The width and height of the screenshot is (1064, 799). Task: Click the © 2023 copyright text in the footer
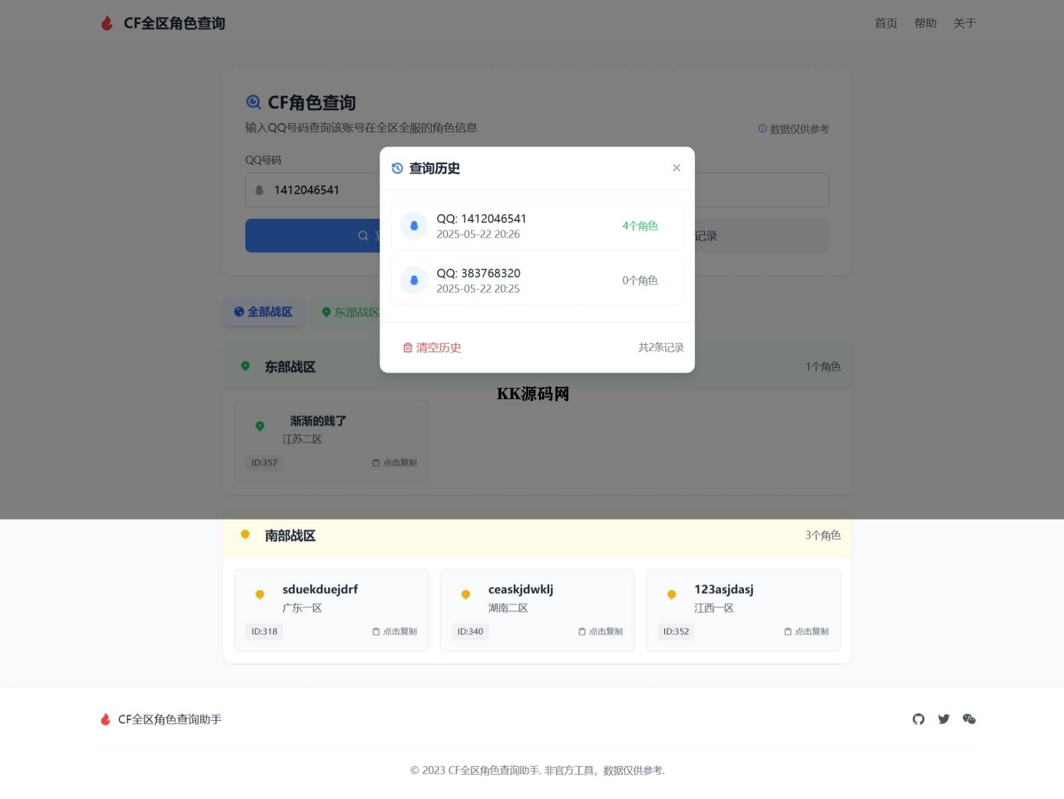click(537, 771)
